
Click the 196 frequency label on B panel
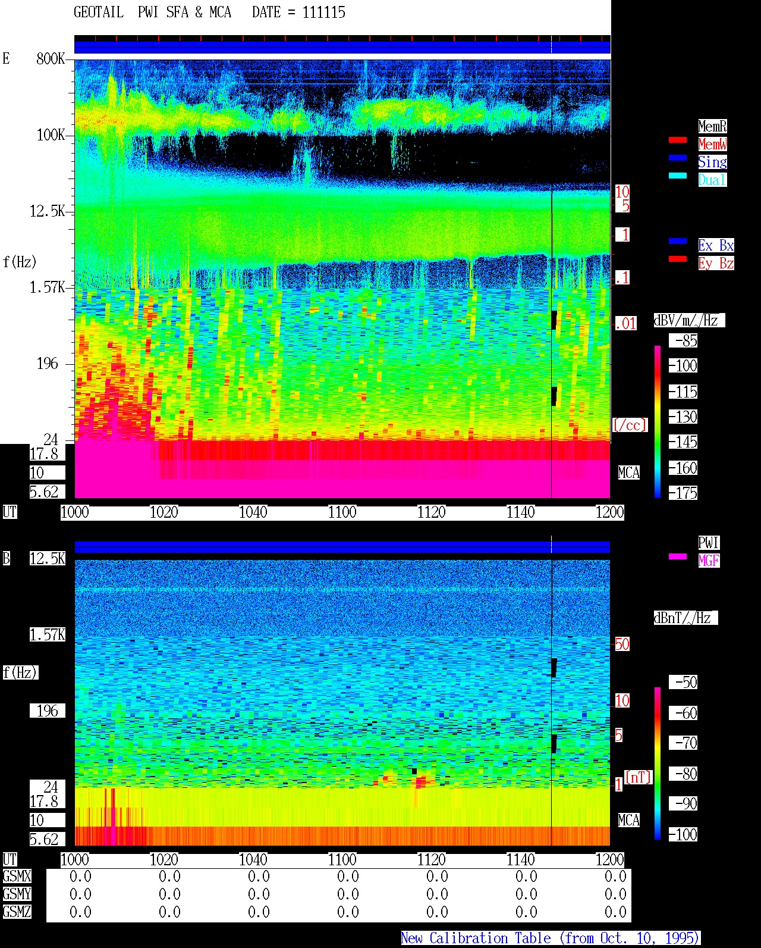(x=48, y=711)
